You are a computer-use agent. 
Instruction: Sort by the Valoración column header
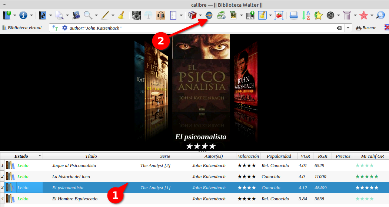[248, 156]
